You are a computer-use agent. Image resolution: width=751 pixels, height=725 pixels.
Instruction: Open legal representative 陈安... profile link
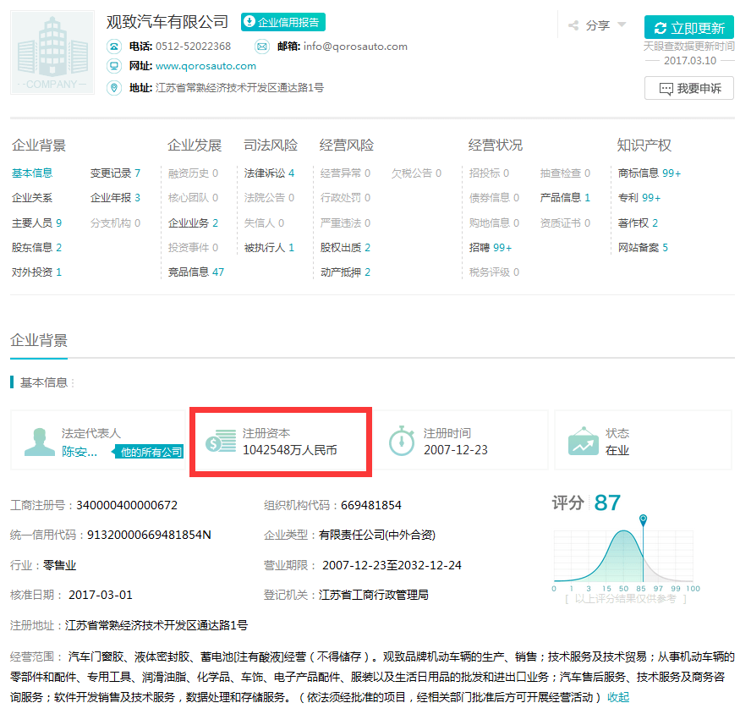tap(79, 452)
